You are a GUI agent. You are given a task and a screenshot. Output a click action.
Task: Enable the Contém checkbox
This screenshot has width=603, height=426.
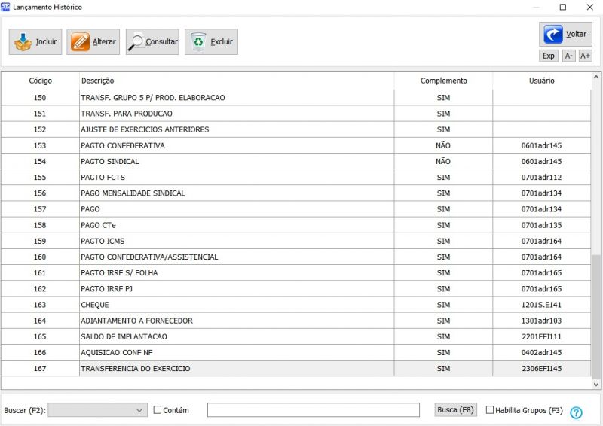click(x=158, y=410)
